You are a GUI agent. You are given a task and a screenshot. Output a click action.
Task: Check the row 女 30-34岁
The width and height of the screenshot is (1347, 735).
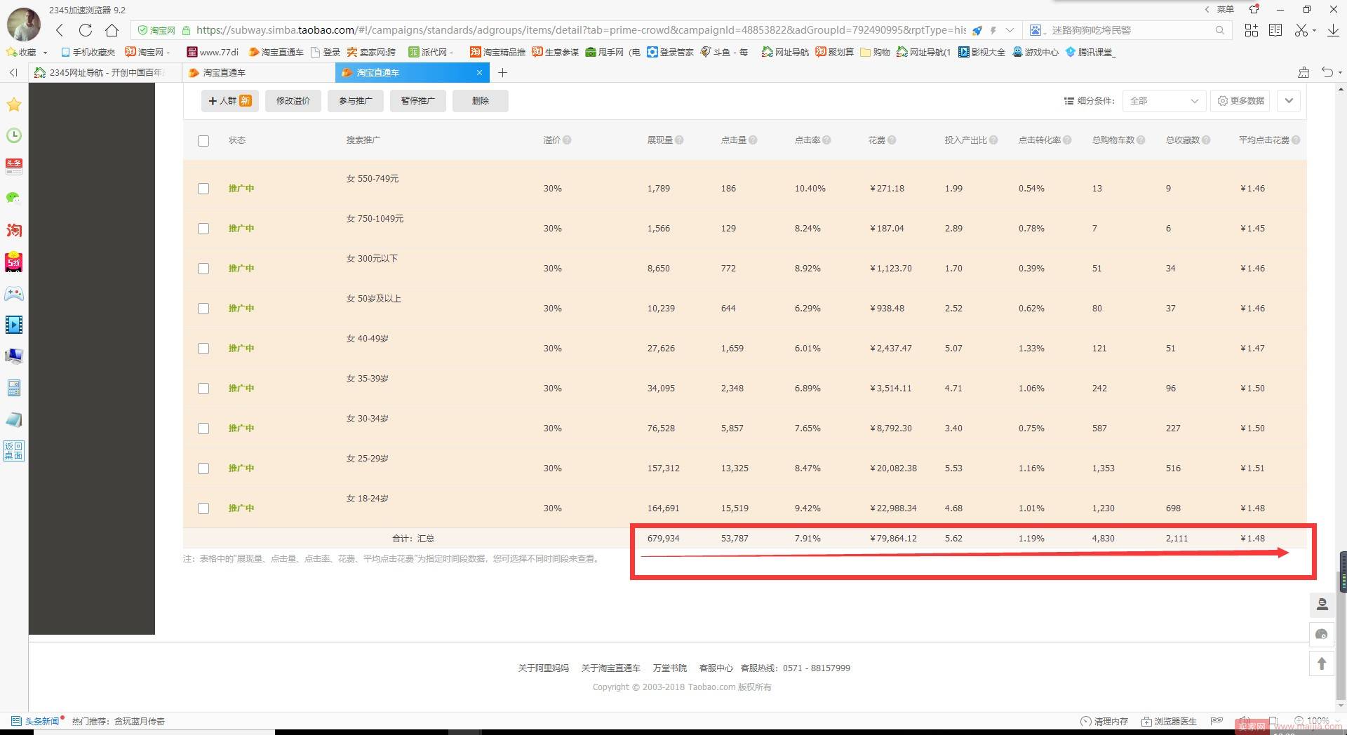[203, 429]
